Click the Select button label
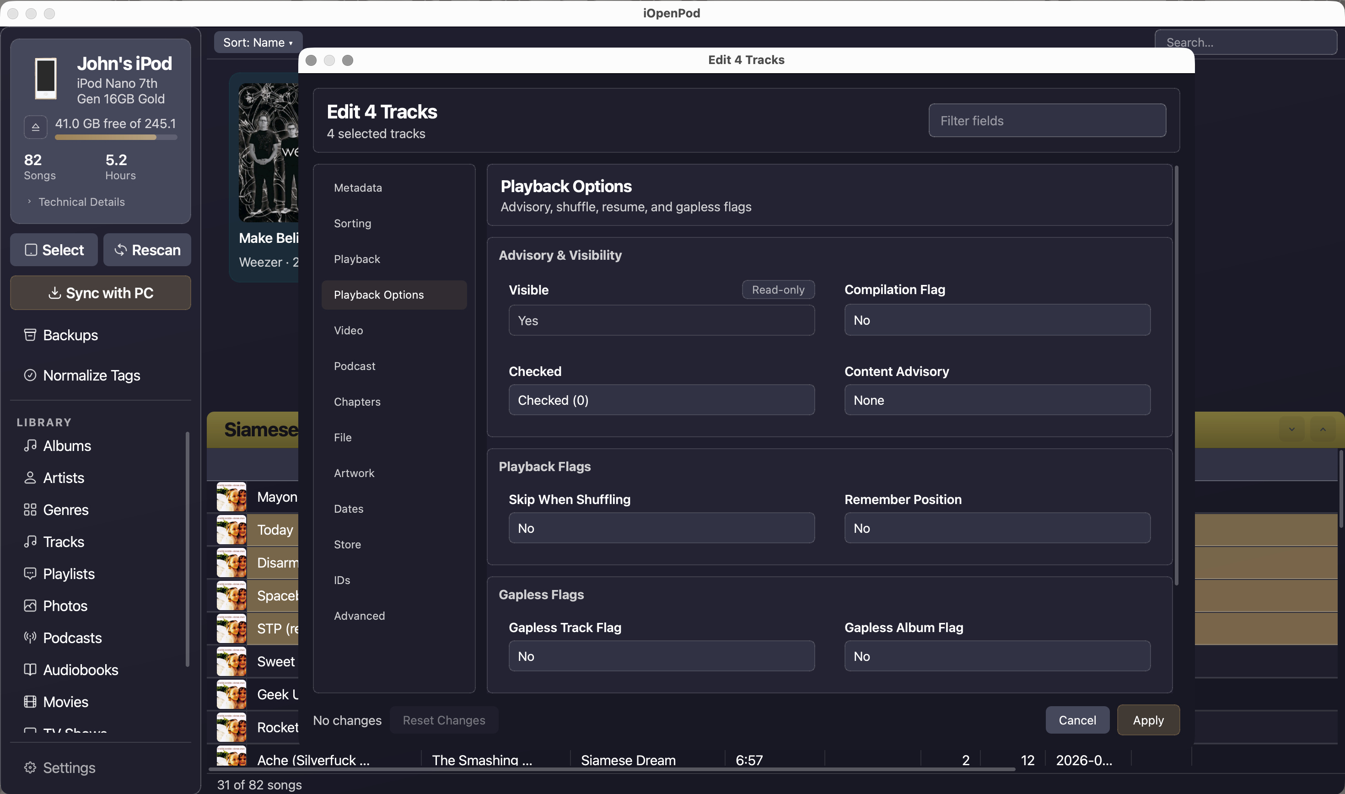Viewport: 1345px width, 794px height. point(63,250)
